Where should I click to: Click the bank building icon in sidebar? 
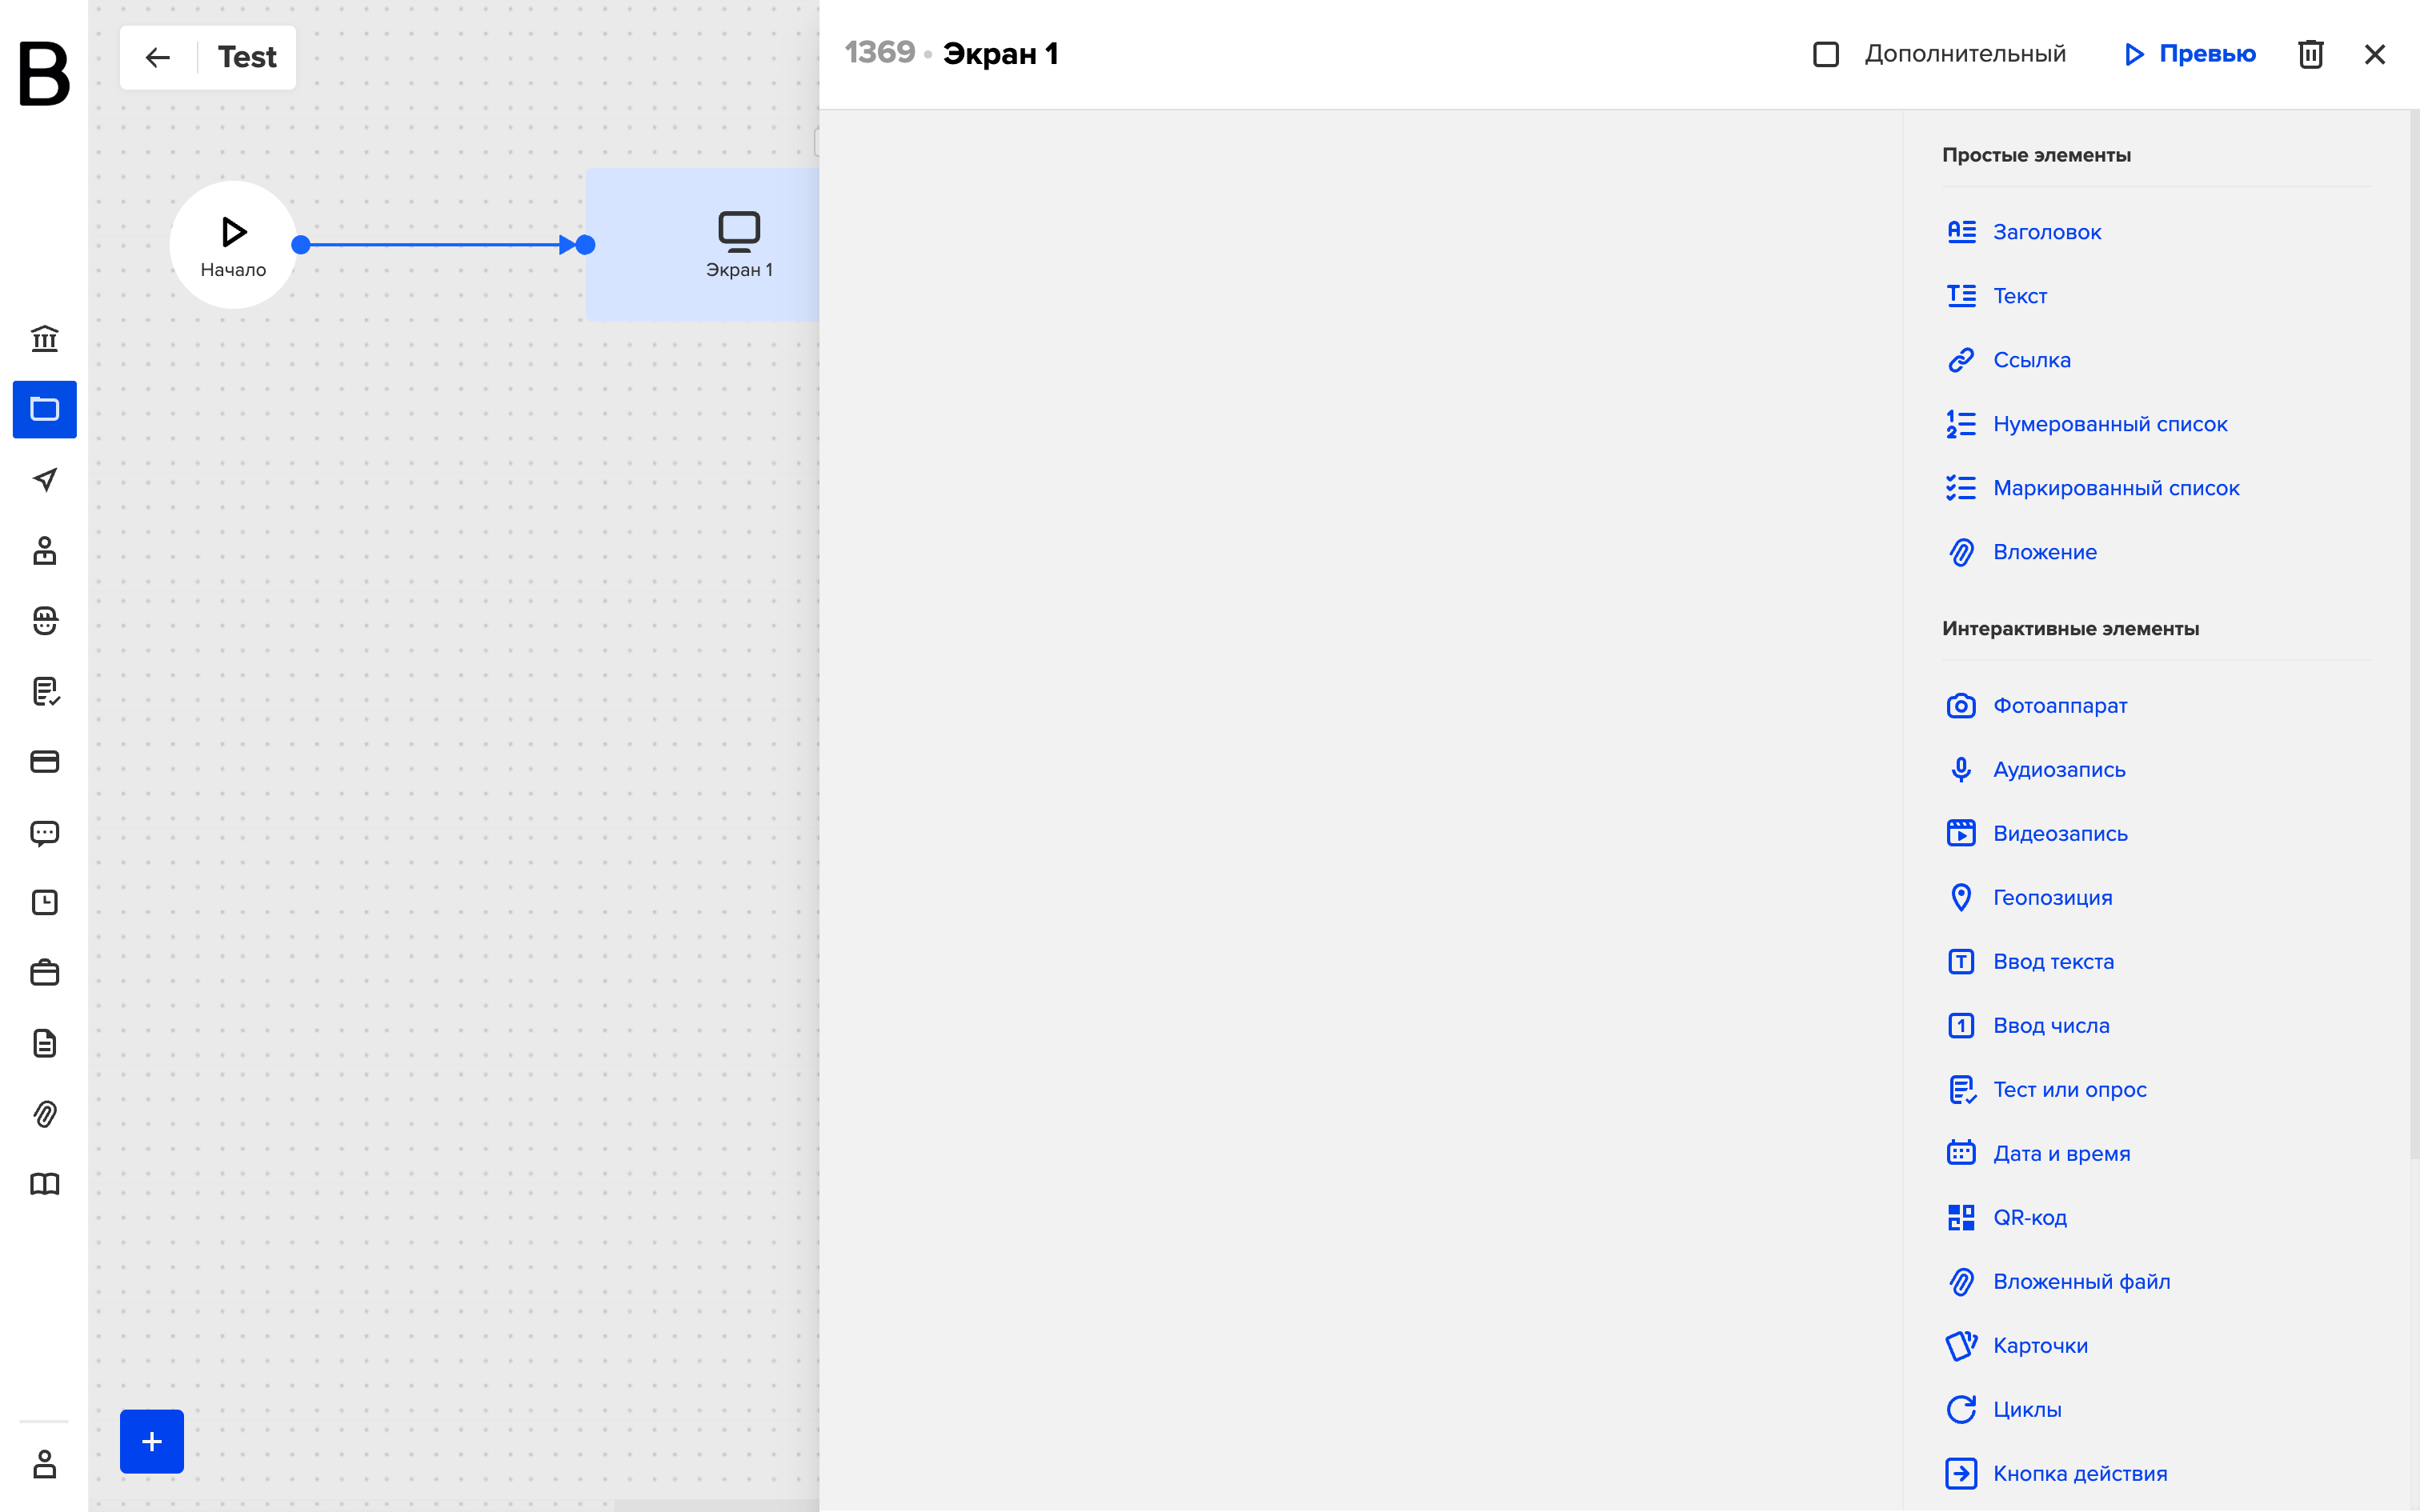(44, 338)
